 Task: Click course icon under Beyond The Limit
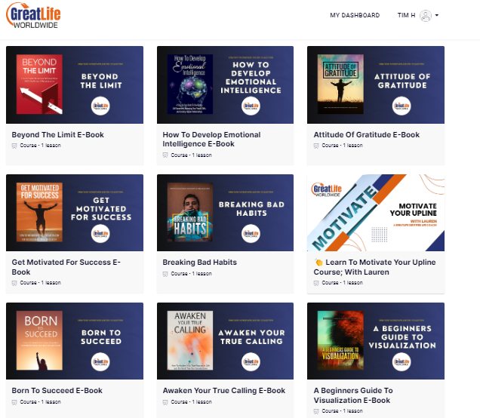click(14, 146)
